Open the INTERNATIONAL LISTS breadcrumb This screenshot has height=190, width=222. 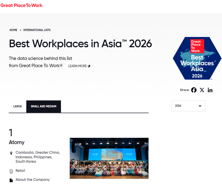(37, 30)
